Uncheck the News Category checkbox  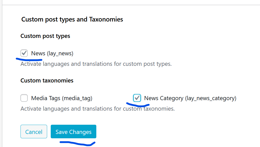[137, 98]
